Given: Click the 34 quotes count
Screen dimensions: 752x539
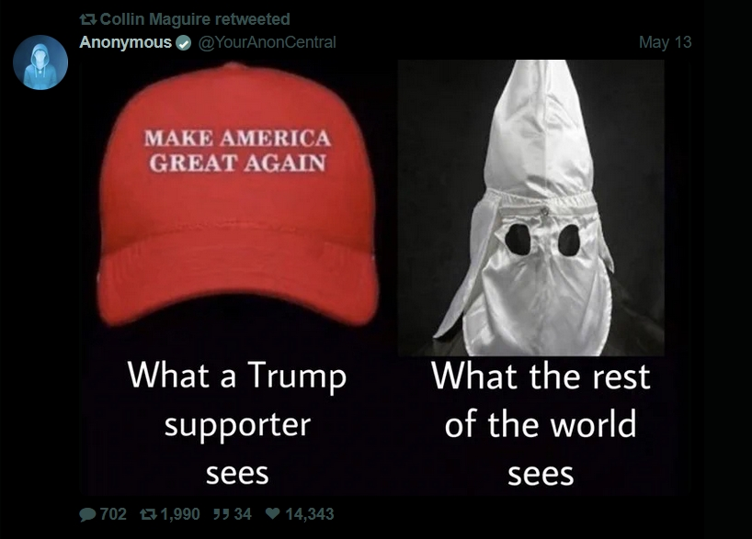Looking at the screenshot, I should click(x=242, y=514).
